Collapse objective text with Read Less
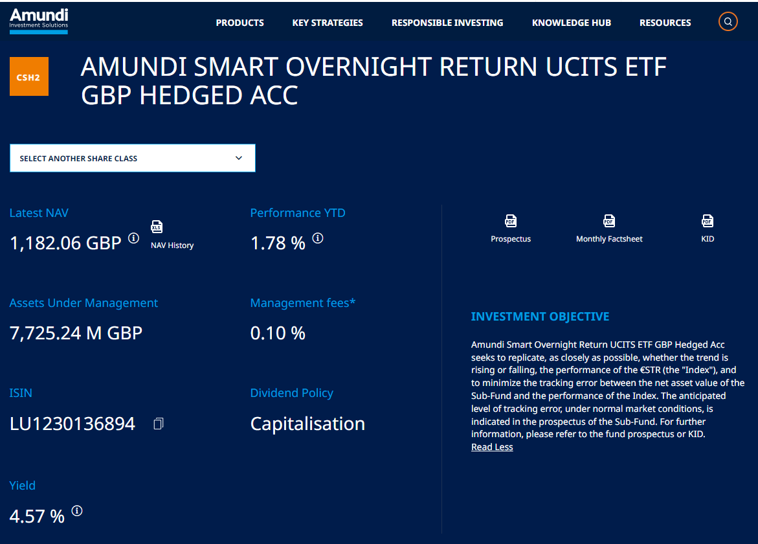Screen dimensions: 758x544 [x=492, y=447]
